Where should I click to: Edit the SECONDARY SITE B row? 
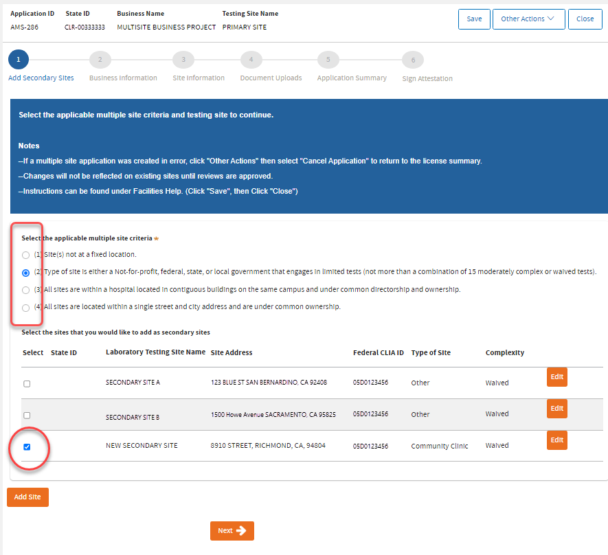click(x=556, y=409)
